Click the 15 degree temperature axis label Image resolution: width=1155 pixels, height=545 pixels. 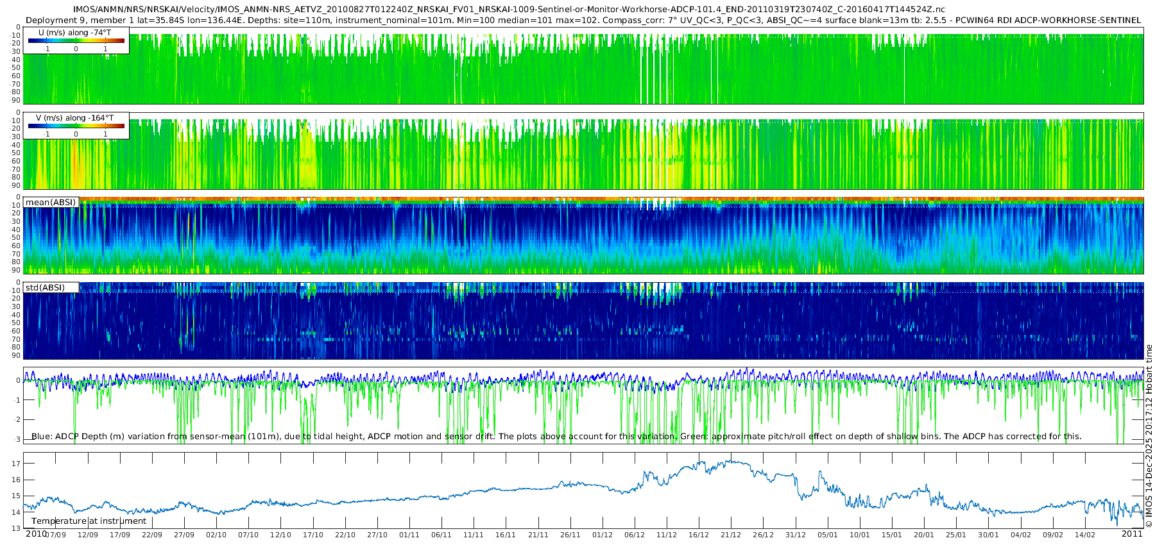(17, 496)
